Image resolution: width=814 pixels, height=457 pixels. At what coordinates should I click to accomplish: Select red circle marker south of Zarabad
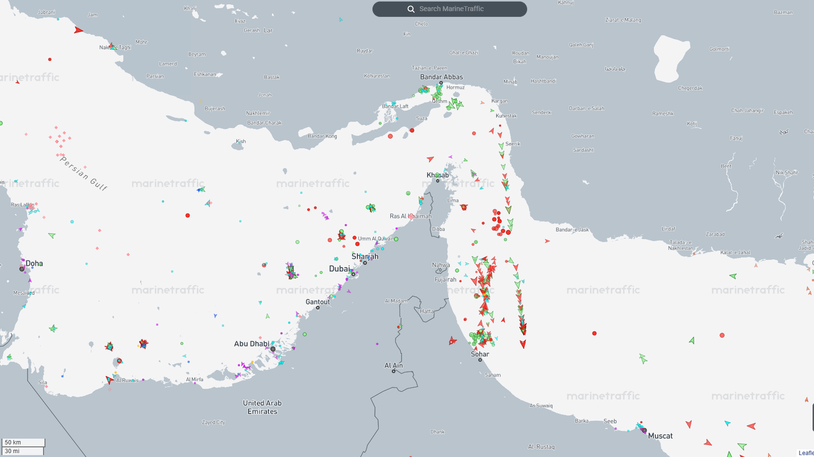[x=722, y=335]
